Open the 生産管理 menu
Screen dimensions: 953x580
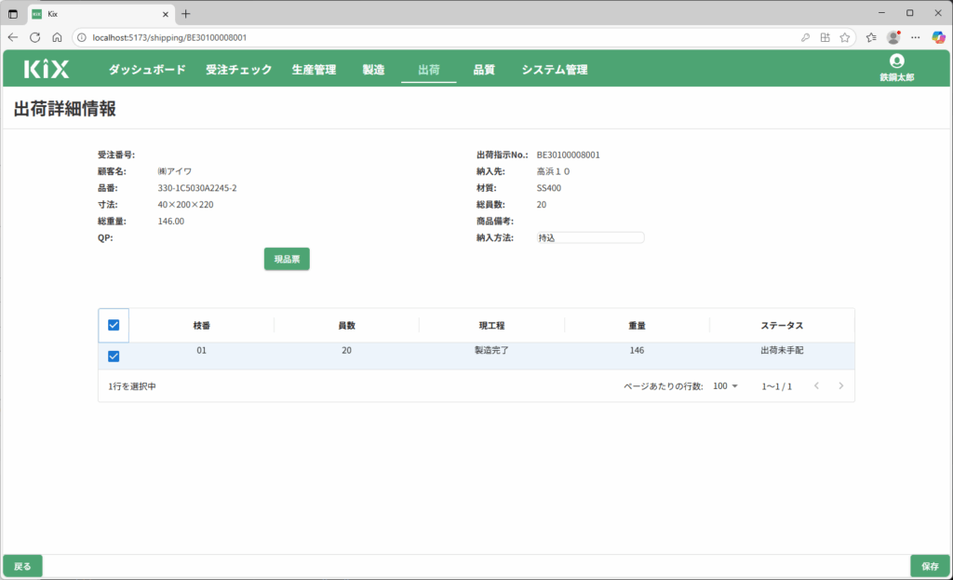click(314, 70)
